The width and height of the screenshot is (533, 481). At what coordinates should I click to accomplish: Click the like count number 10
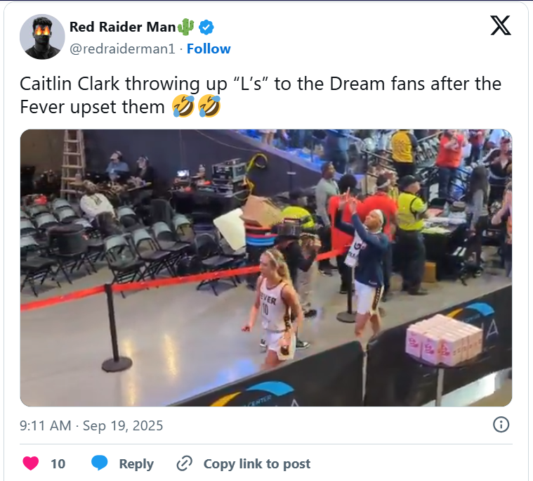pos(58,463)
